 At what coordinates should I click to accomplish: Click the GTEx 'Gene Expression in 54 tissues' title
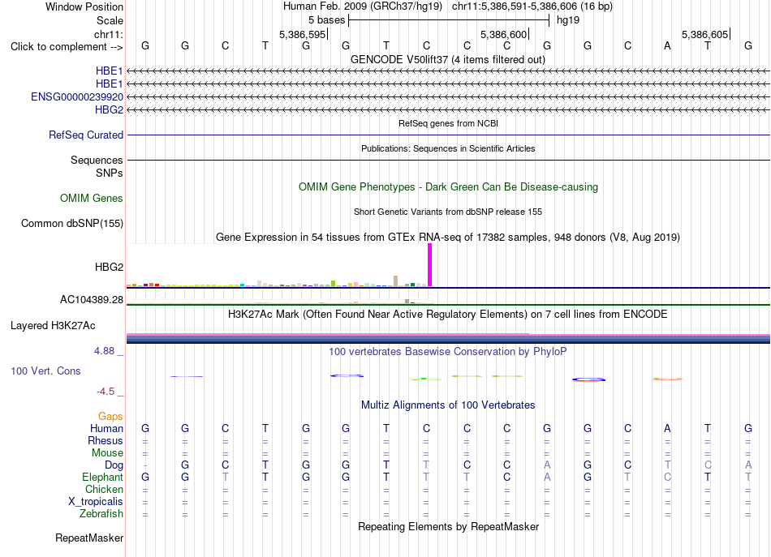tap(448, 237)
